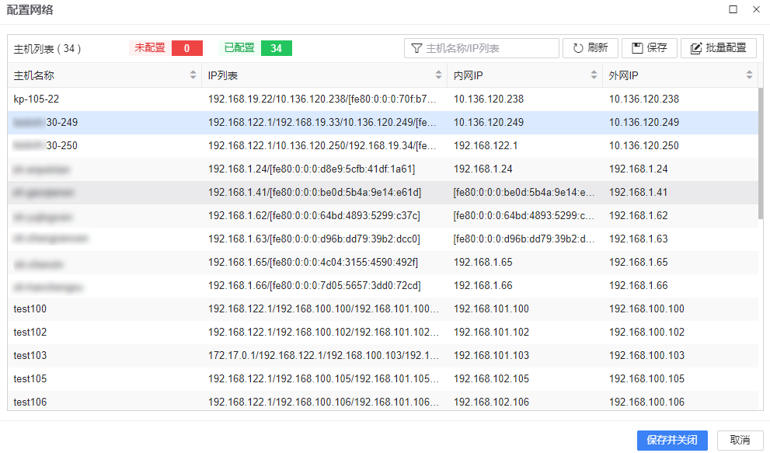Select host test100
The width and height of the screenshot is (770, 453).
coord(30,309)
